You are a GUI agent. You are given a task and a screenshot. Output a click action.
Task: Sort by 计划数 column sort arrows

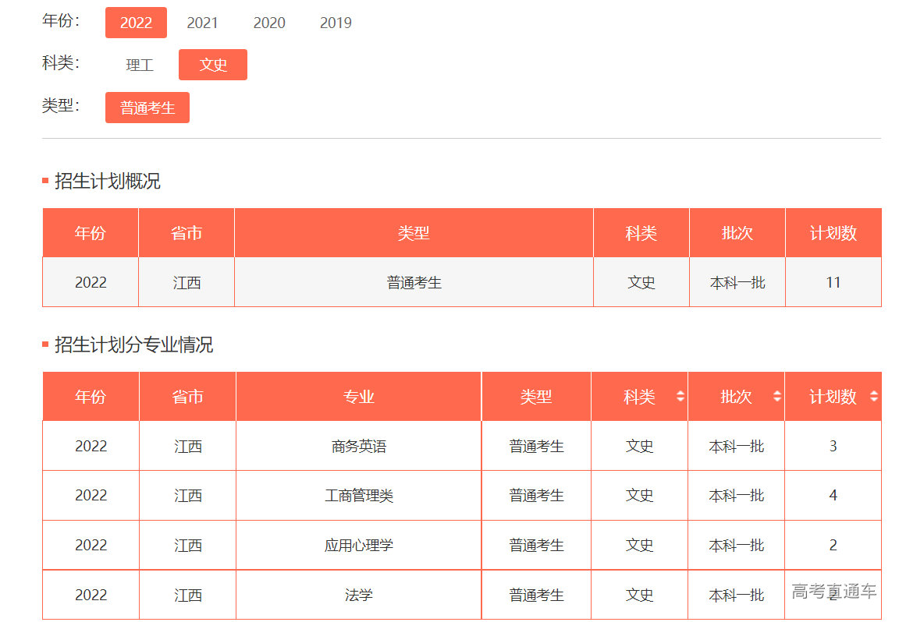coord(874,397)
